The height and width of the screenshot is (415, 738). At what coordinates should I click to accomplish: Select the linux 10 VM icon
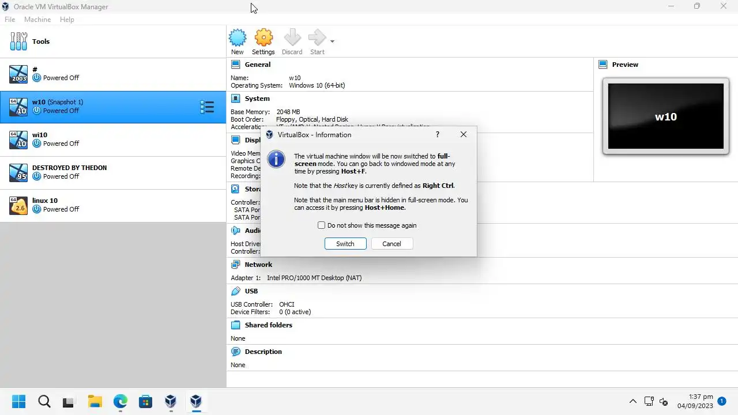[18, 205]
